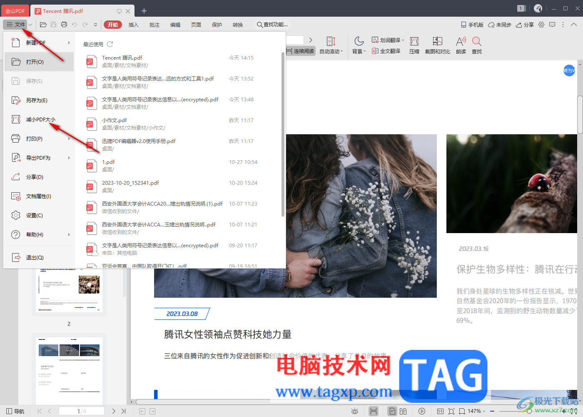The width and height of the screenshot is (583, 417).
Task: Expand the quick access toolbar customize arrow
Action: pos(95,25)
